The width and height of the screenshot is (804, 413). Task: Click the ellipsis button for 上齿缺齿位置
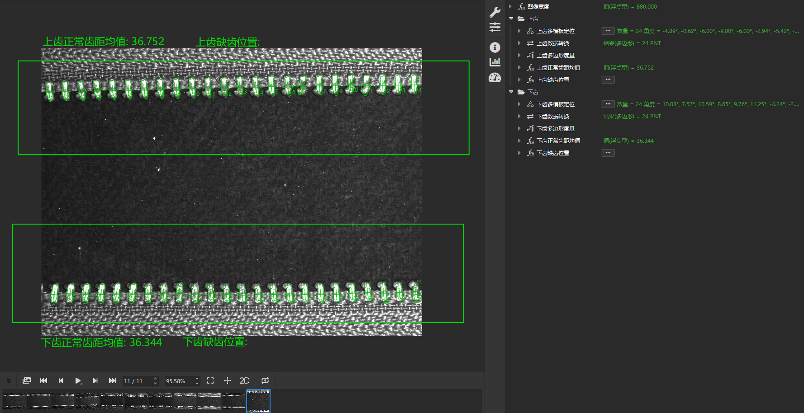tap(608, 80)
